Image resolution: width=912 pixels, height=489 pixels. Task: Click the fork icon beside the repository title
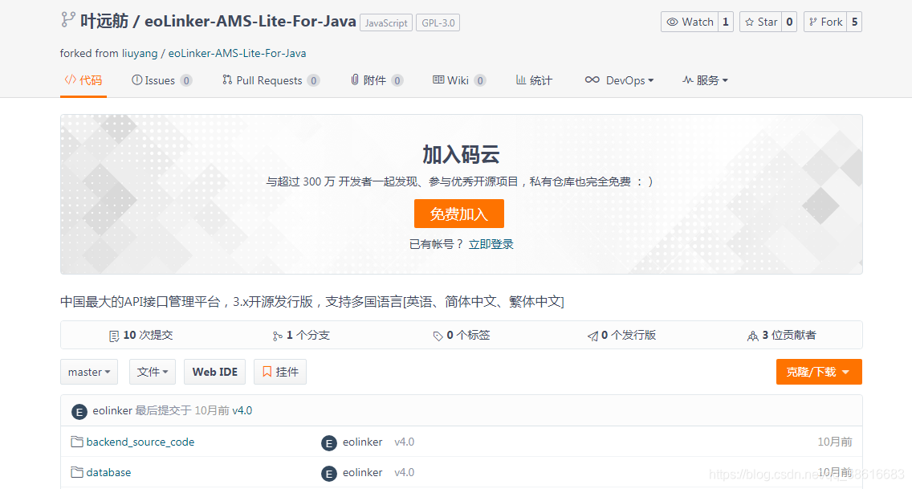pyautogui.click(x=68, y=20)
